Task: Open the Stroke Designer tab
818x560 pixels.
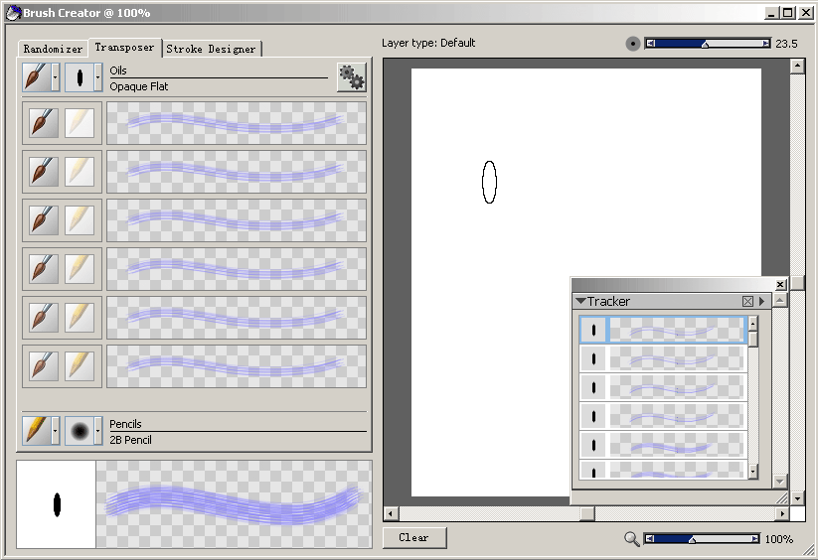Action: click(212, 49)
